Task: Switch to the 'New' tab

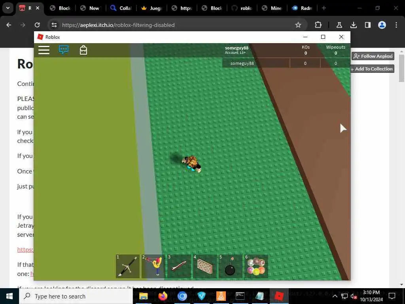Action: point(91,8)
